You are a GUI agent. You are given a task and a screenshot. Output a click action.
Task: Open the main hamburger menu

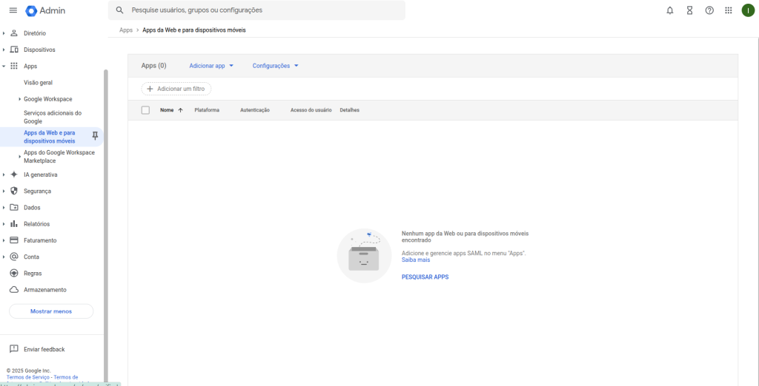click(13, 10)
